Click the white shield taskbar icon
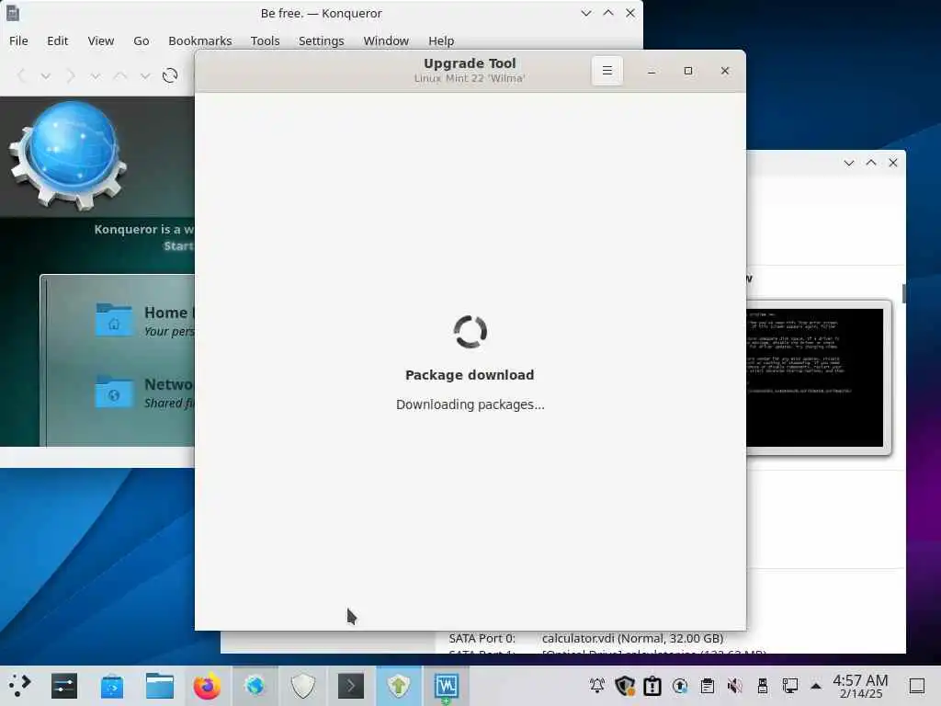 point(303,686)
